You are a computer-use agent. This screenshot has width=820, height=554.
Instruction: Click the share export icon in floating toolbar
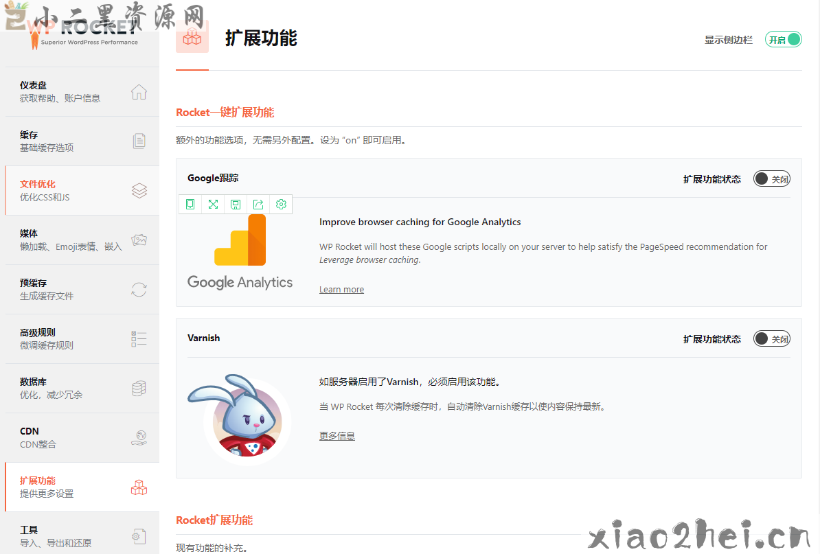point(258,205)
